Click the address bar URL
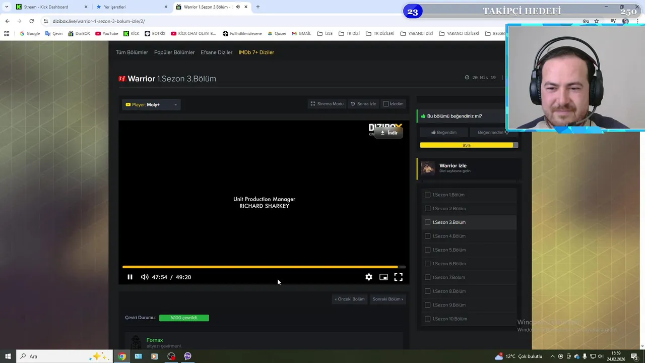The width and height of the screenshot is (645, 363). (99, 21)
